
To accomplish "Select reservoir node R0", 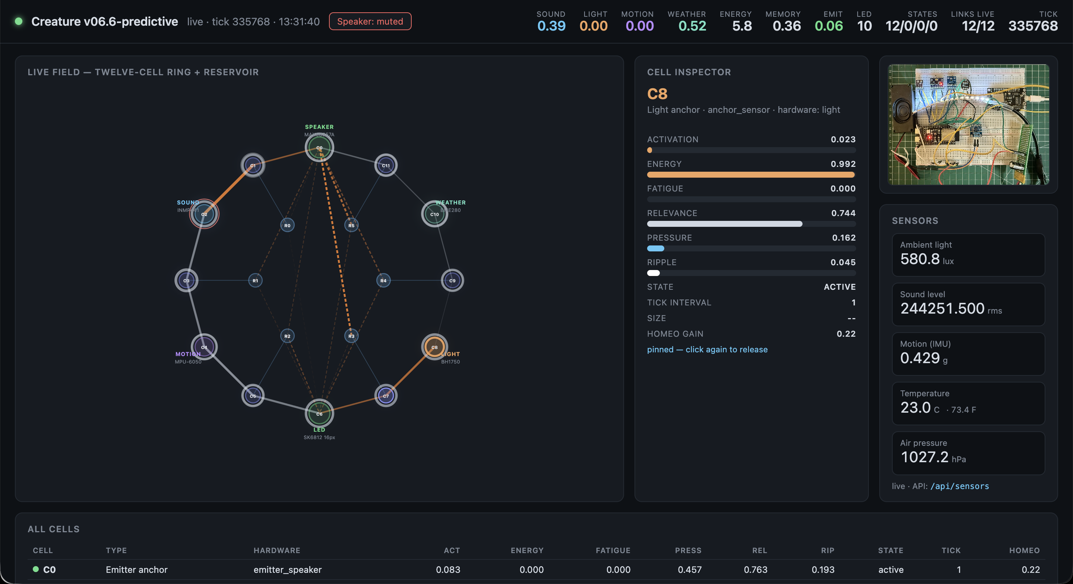I will [287, 225].
